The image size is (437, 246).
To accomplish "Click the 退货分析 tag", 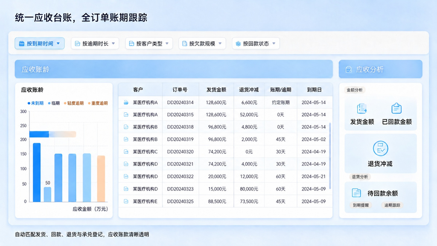I will tap(359, 176).
